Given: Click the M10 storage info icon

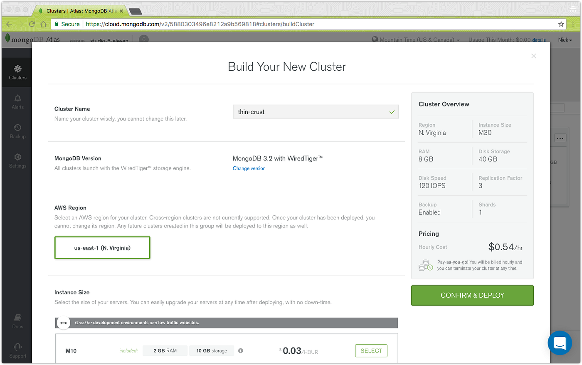Looking at the screenshot, I should 241,350.
